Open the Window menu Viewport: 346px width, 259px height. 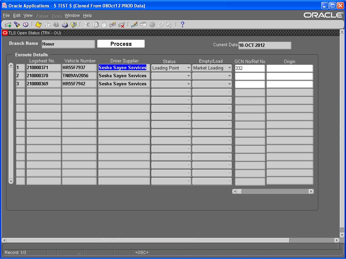72,16
